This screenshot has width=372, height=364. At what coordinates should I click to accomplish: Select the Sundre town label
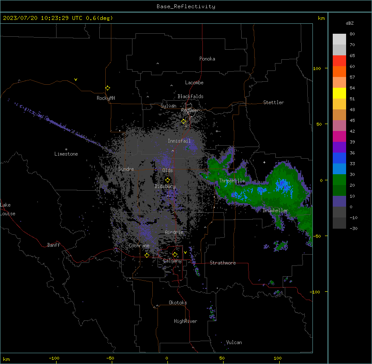pyautogui.click(x=126, y=169)
